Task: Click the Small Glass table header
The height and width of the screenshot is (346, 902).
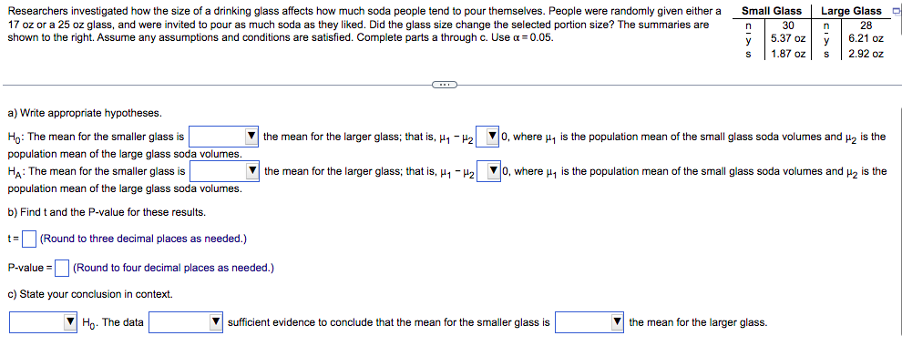Action: click(x=772, y=11)
